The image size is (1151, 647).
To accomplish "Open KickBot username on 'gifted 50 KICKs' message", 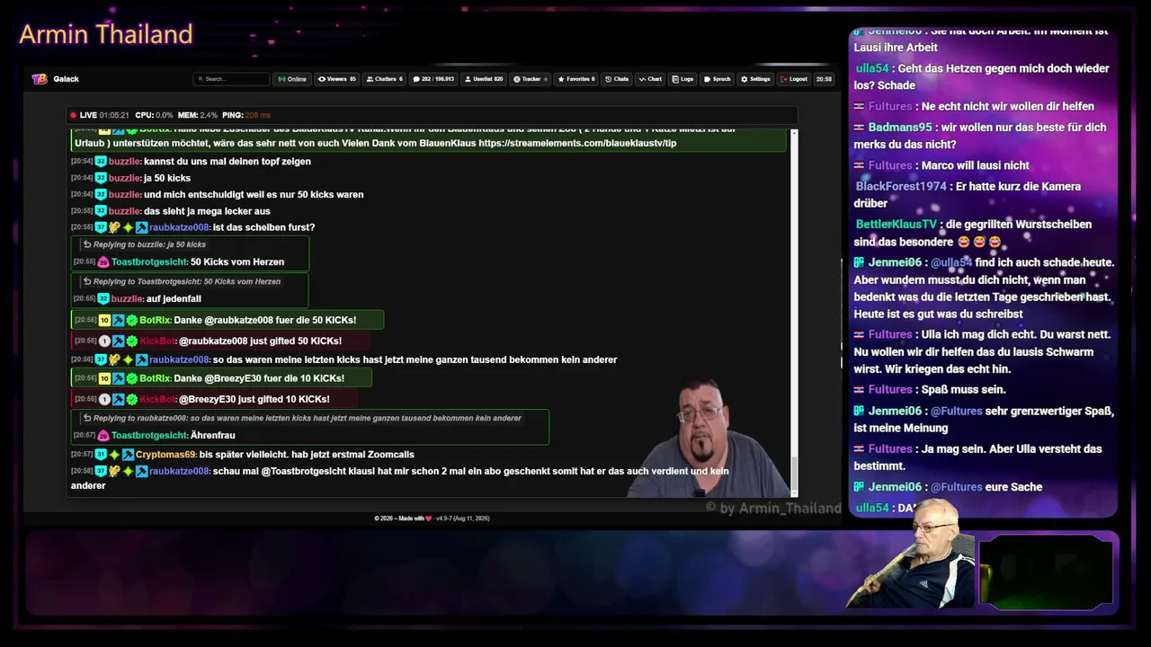I will pos(157,341).
